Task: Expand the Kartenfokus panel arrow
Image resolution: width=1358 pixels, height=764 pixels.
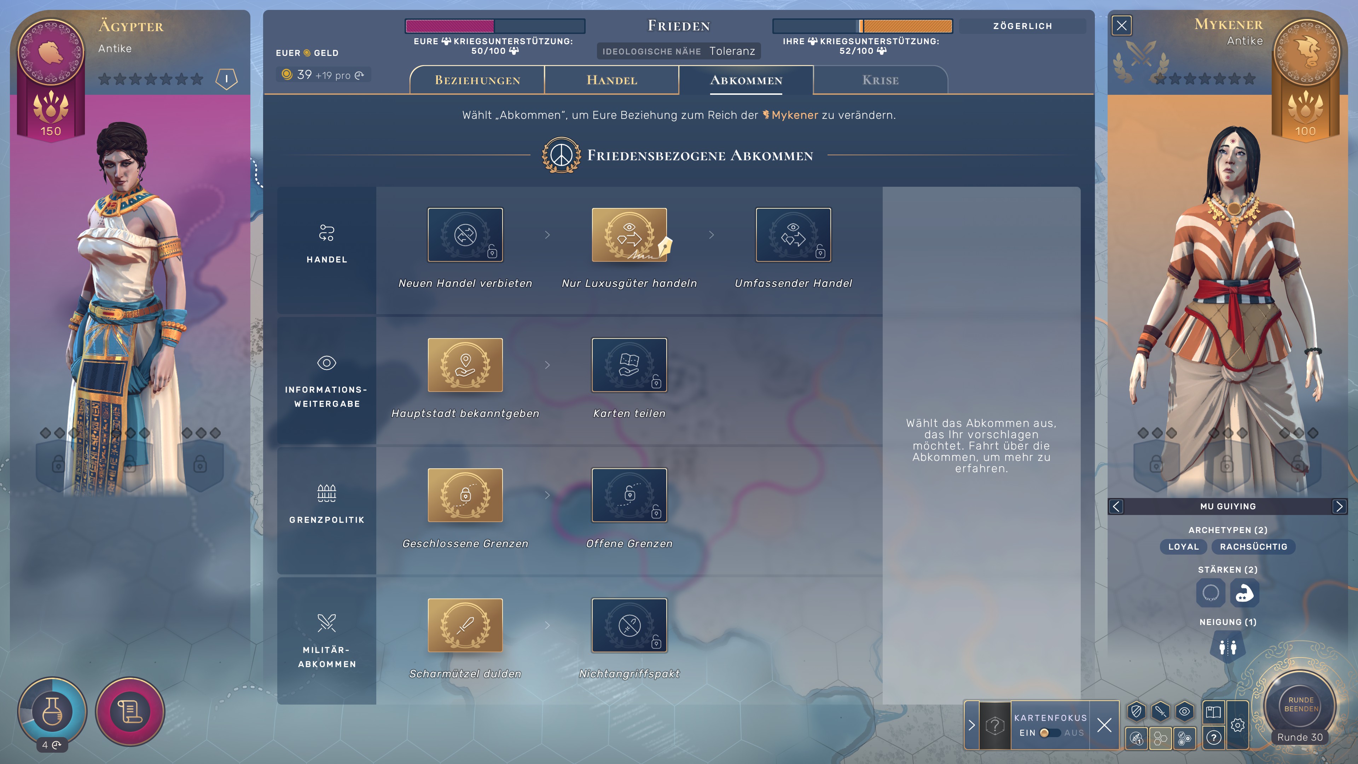Action: 971,725
